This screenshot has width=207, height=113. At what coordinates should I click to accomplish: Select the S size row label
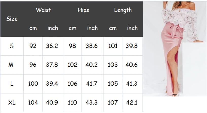point(12,46)
